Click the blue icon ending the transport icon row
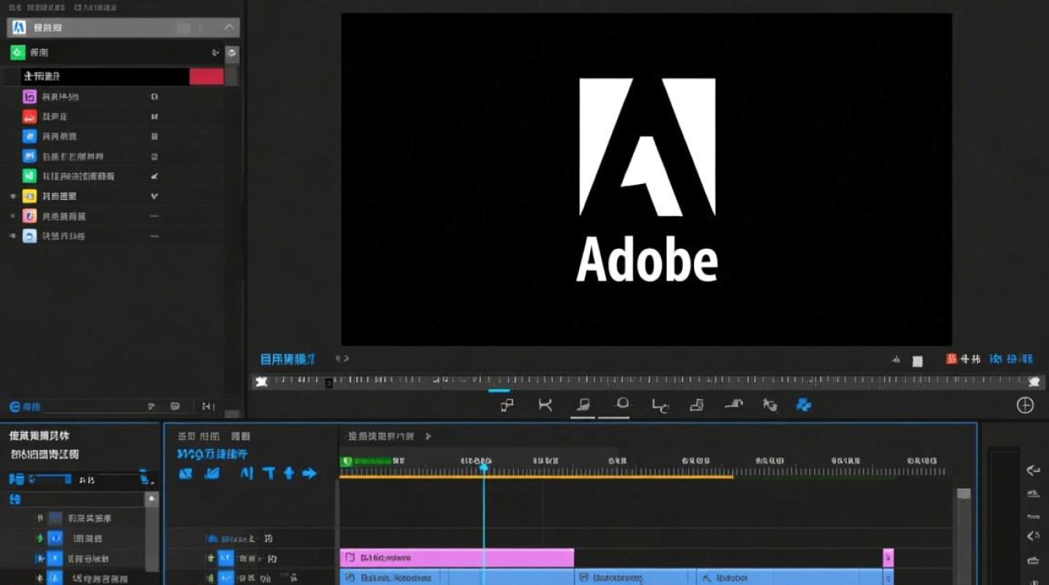1049x585 pixels. tap(803, 405)
